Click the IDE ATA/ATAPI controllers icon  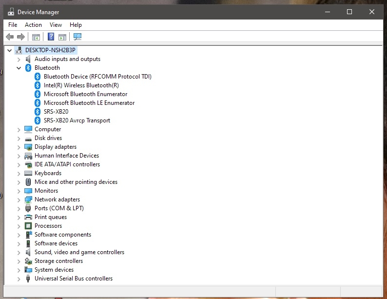click(28, 164)
